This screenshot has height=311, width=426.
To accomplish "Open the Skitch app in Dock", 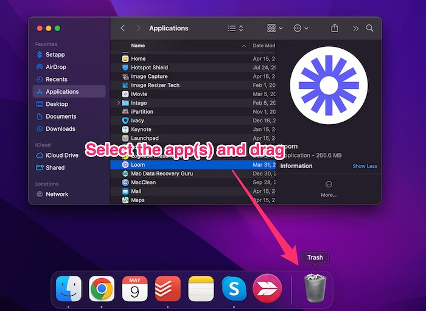I will coord(267,288).
